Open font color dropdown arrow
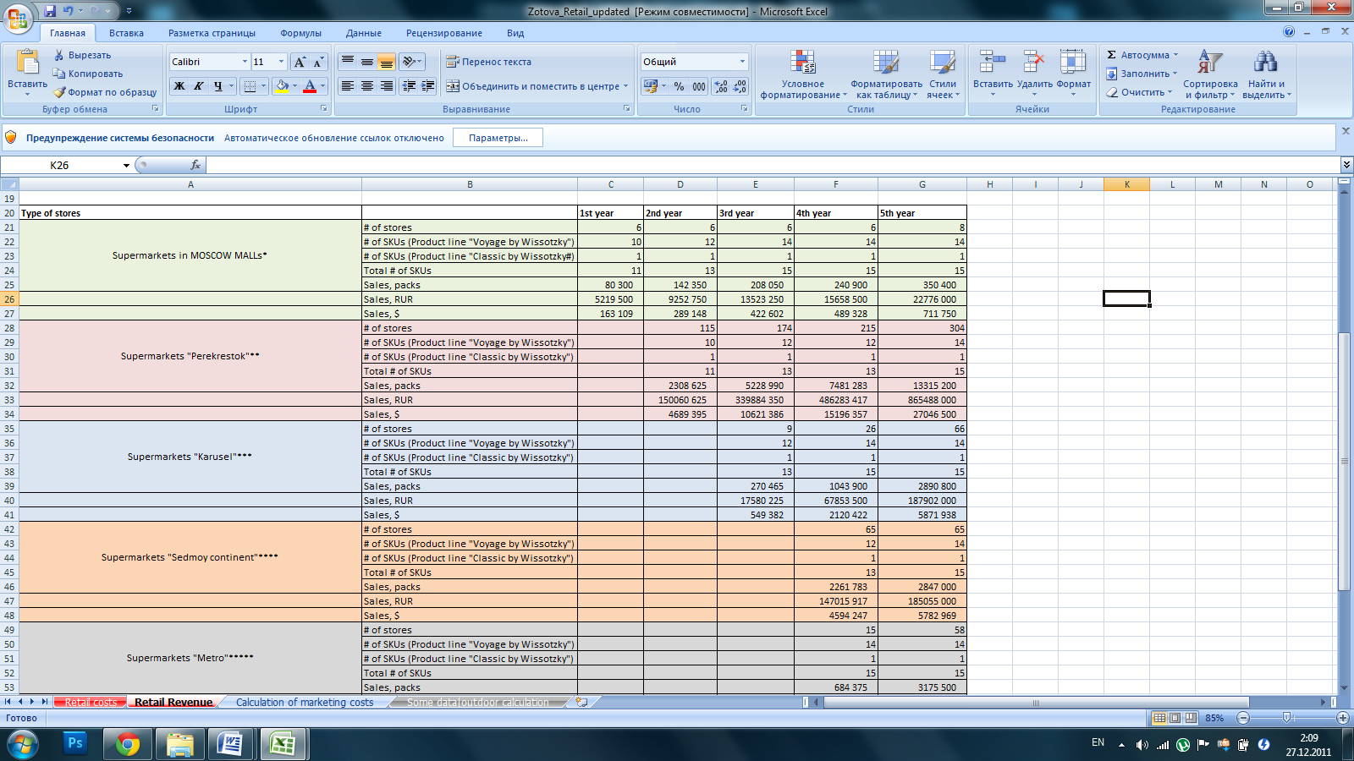Screen dimensions: 1354x761 322,86
